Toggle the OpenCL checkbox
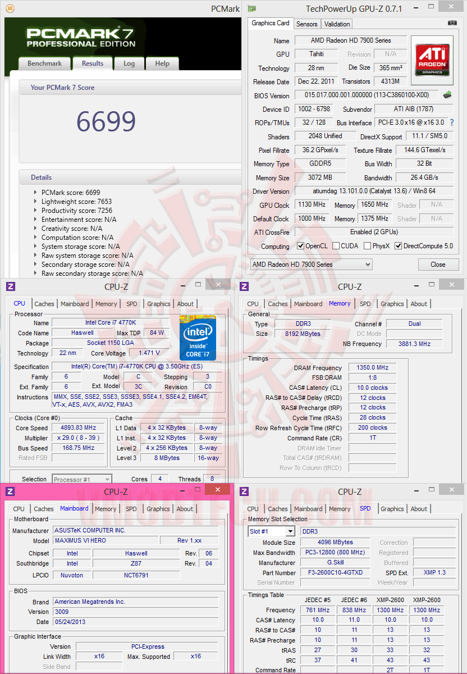467x674 pixels. [x=301, y=246]
